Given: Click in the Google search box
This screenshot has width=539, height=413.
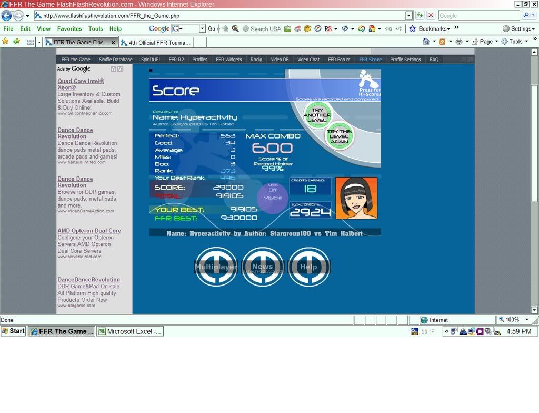Looking at the screenshot, I should (478, 16).
